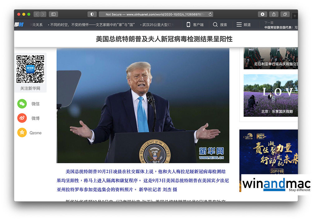Show the tab overview
The height and width of the screenshot is (220, 312).
(285, 14)
